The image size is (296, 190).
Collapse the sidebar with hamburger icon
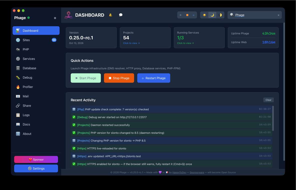point(55,18)
